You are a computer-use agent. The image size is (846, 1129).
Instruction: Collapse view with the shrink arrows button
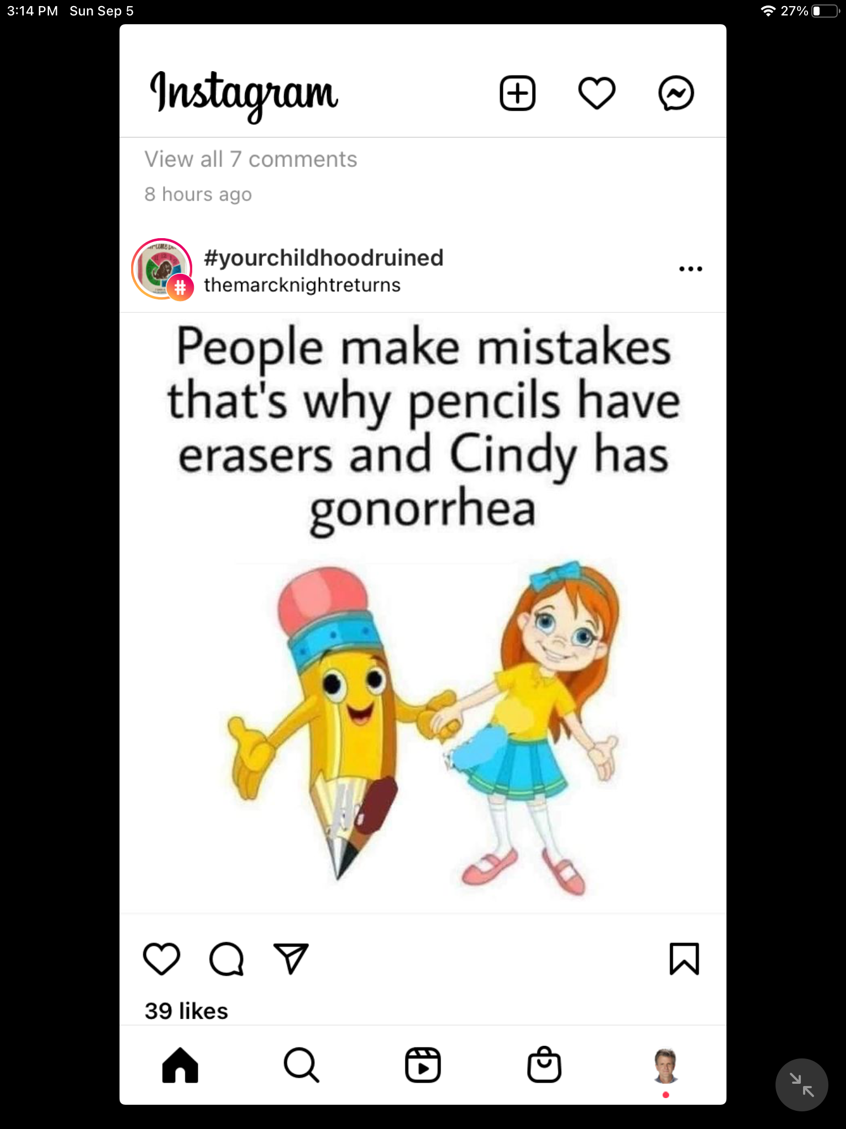click(801, 1084)
